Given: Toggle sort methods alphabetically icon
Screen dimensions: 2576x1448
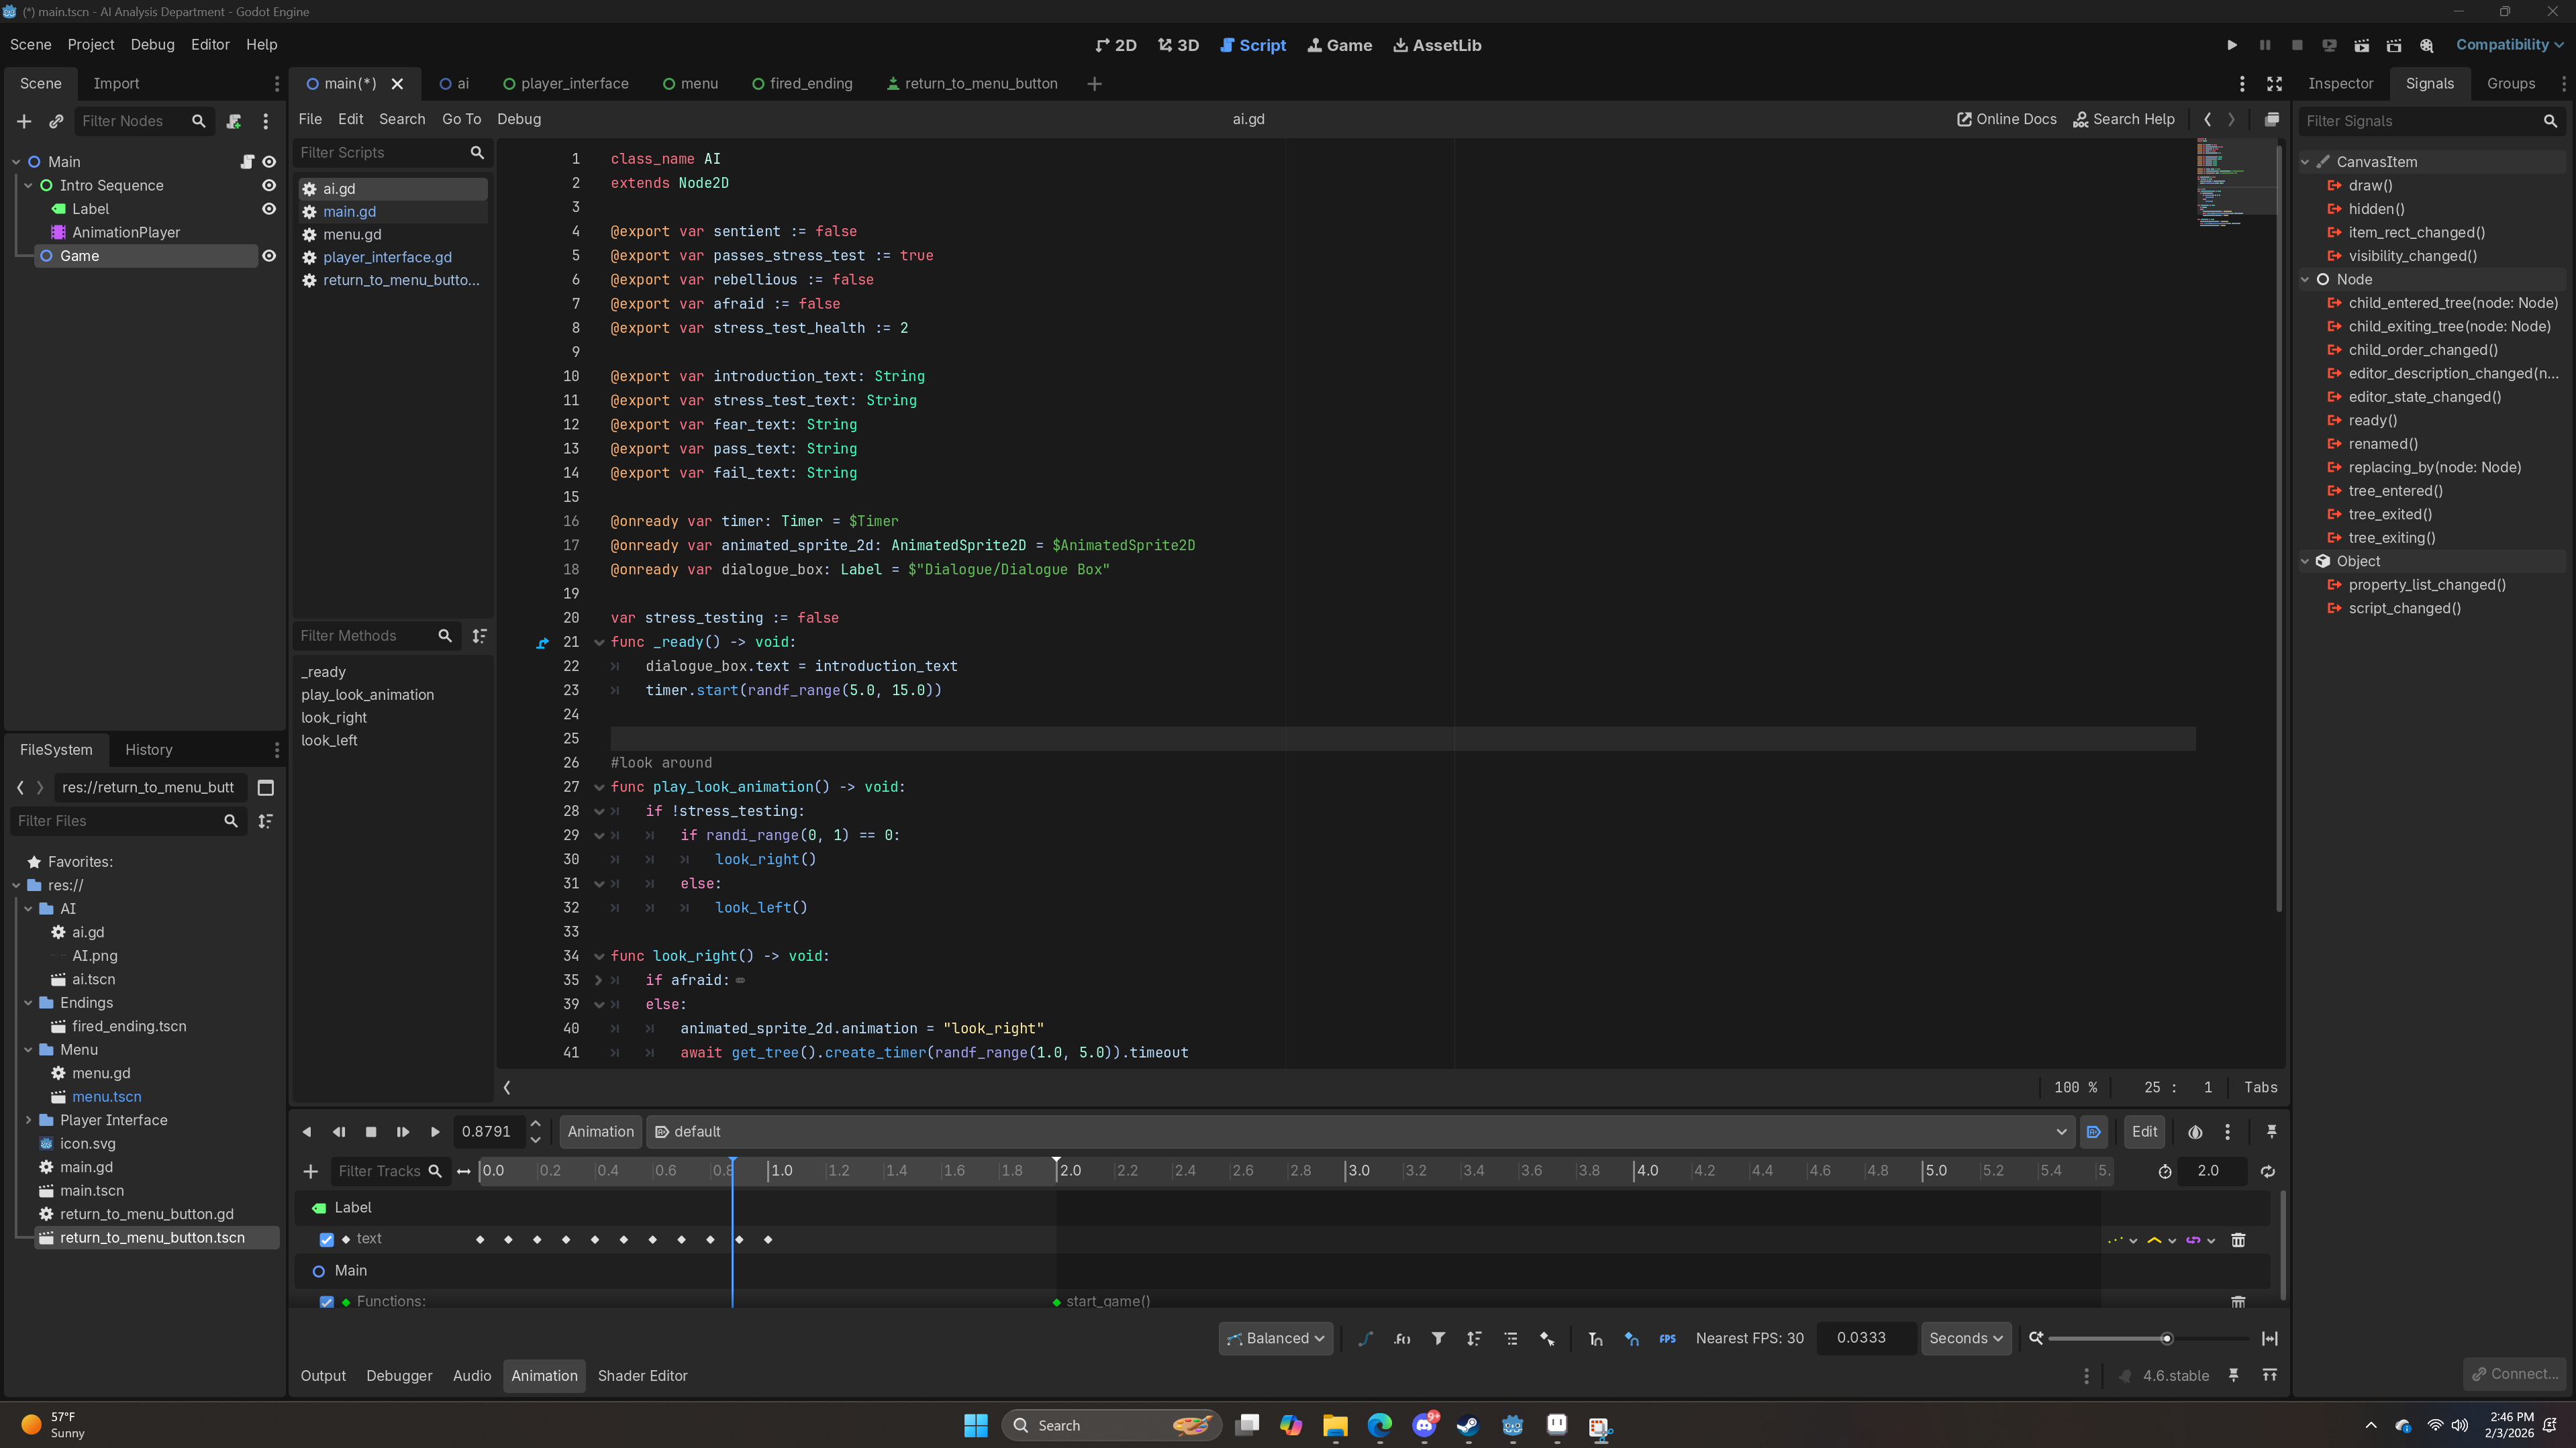Looking at the screenshot, I should pos(480,636).
